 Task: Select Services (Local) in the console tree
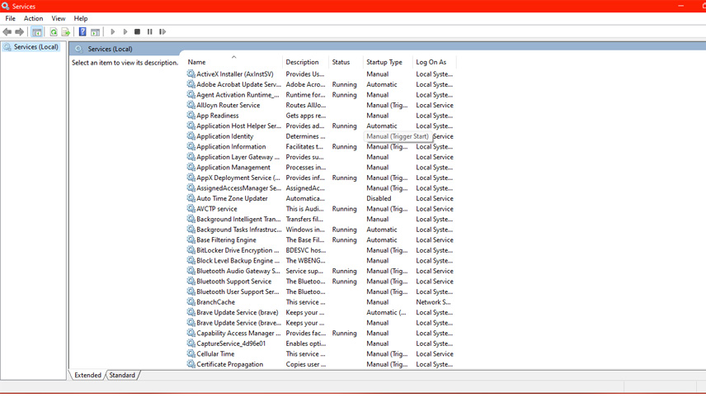coord(36,47)
